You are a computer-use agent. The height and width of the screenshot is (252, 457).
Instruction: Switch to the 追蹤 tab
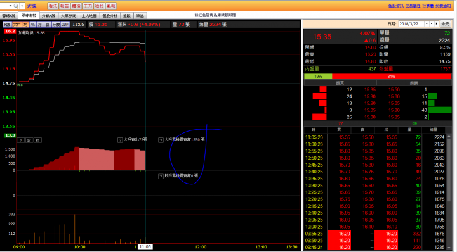click(127, 16)
